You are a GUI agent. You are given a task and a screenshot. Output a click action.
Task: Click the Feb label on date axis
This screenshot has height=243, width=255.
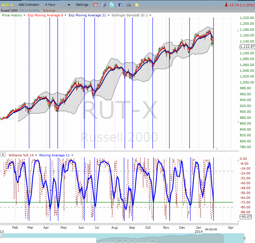(x=15, y=228)
